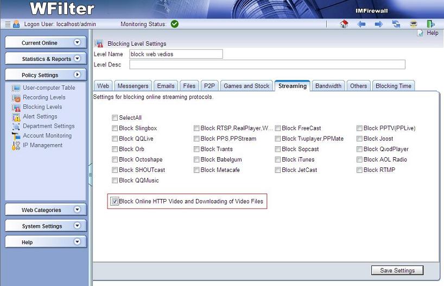Click the menu lines icon near Logon User
The height and width of the screenshot is (286, 444).
(8, 24)
